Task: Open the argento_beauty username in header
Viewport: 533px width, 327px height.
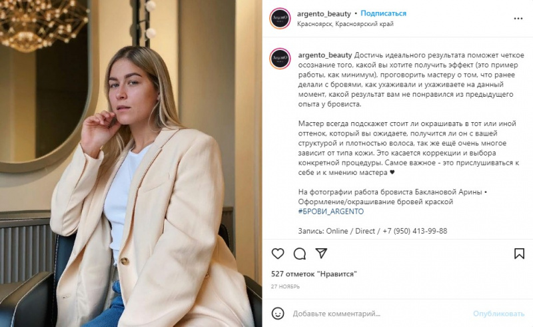Action: coord(324,14)
